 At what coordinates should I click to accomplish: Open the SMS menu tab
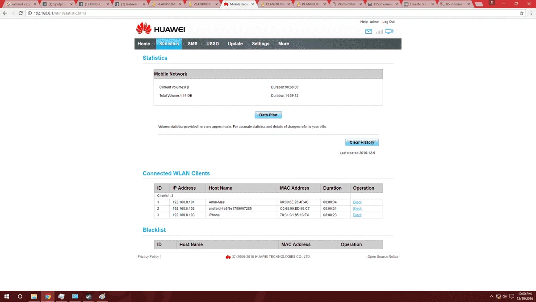pos(193,44)
